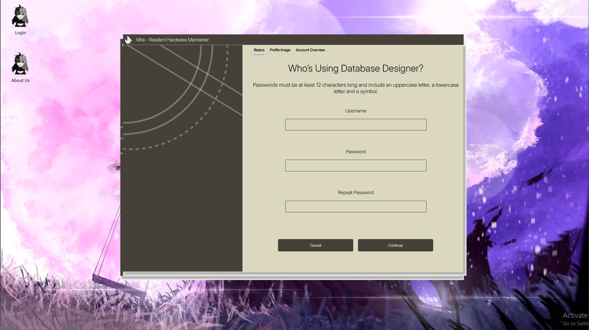Select the About Us desktop icon
This screenshot has width=589, height=330.
(x=20, y=64)
